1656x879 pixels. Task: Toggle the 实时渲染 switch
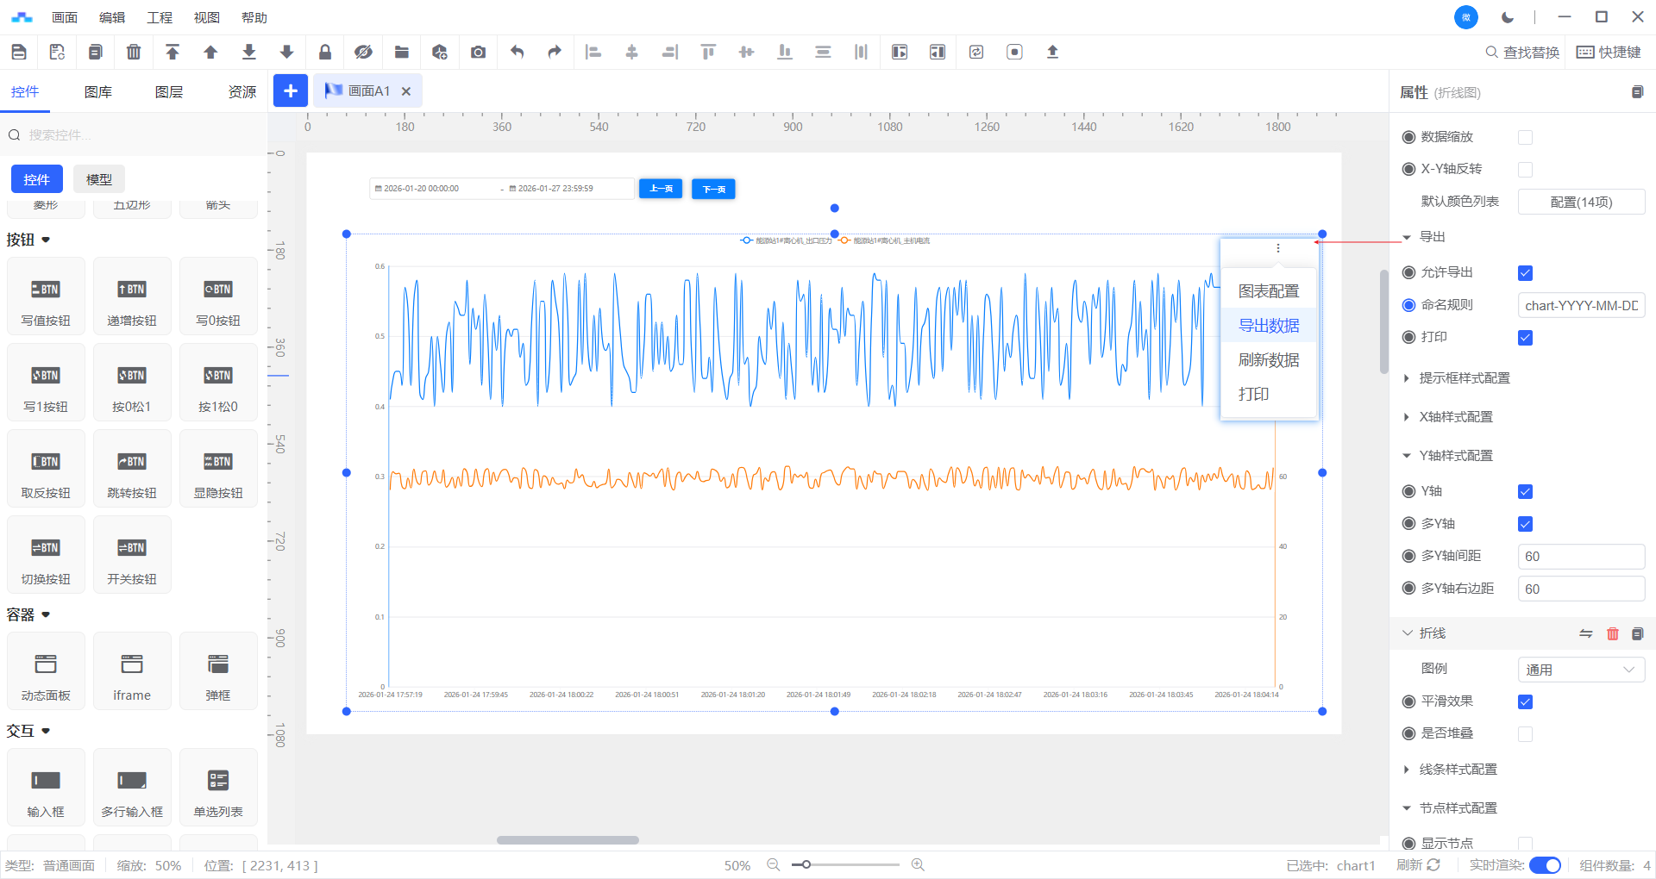[x=1545, y=865]
